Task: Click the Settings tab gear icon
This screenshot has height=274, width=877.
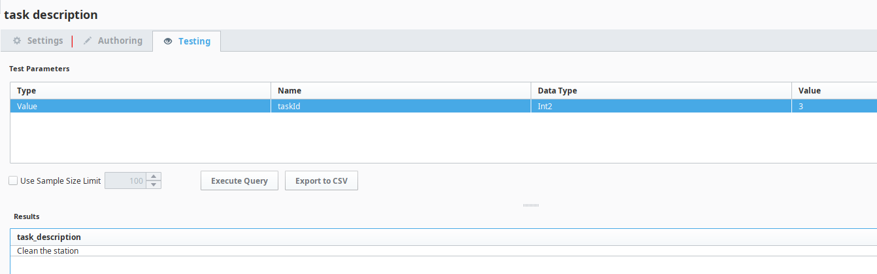Action: point(18,41)
